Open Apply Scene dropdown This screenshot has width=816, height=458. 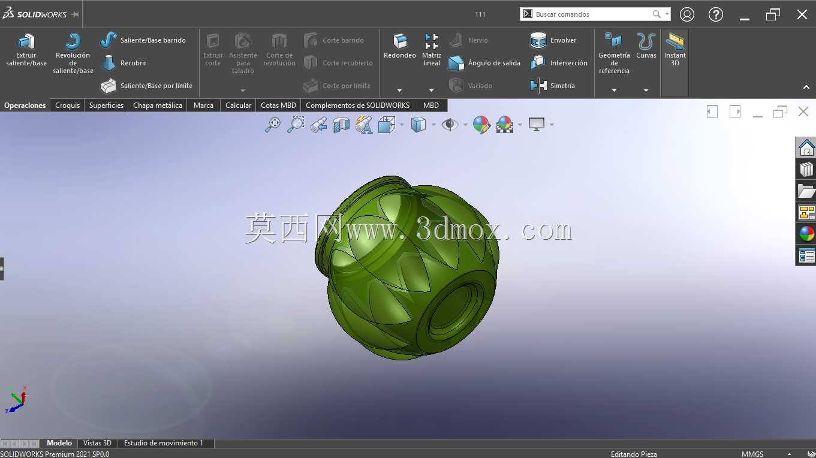520,125
